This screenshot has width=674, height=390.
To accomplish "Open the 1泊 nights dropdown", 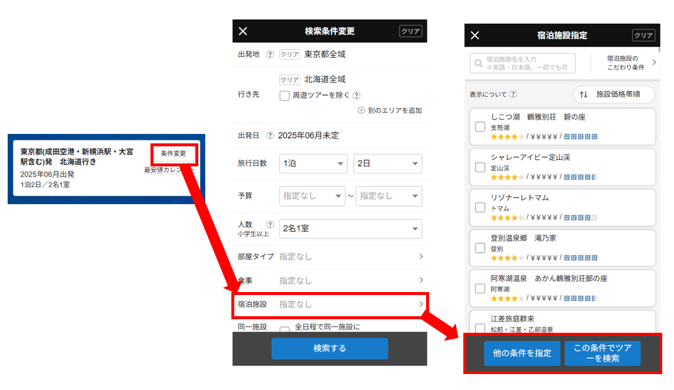I will click(313, 163).
